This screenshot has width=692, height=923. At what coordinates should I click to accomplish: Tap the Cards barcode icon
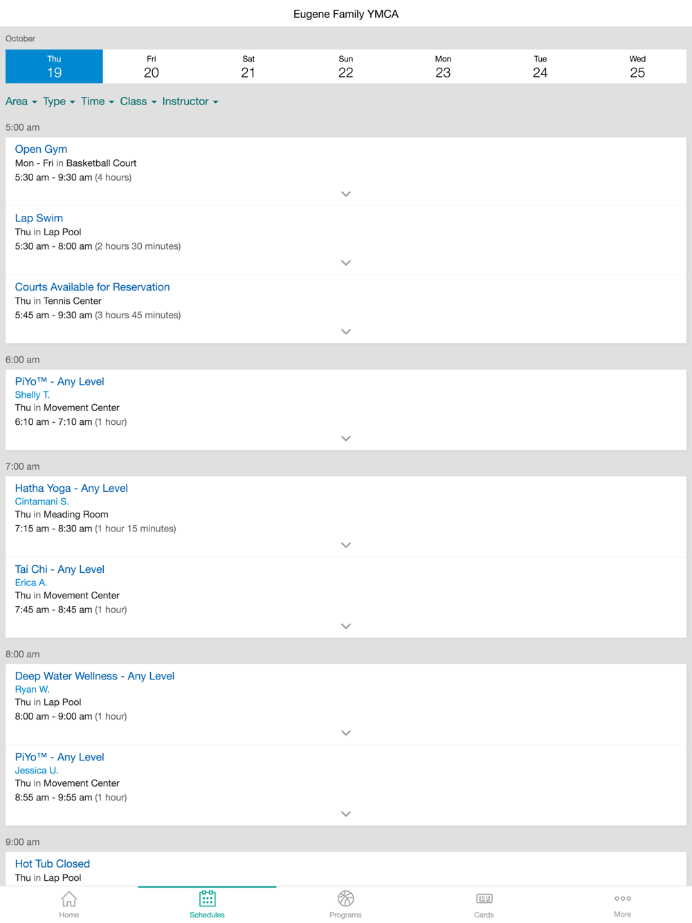pyautogui.click(x=484, y=898)
